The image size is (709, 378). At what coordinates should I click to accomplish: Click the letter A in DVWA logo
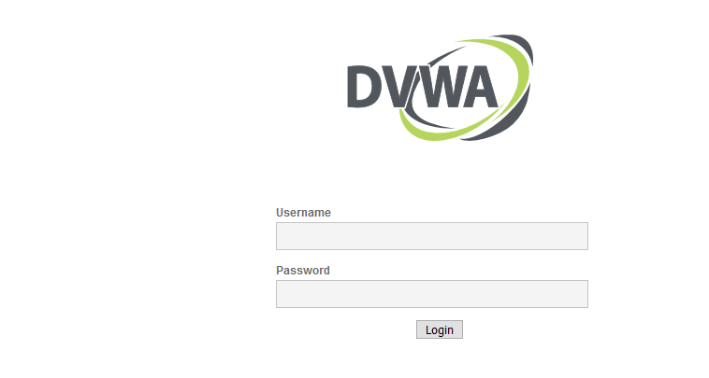pyautogui.click(x=478, y=87)
